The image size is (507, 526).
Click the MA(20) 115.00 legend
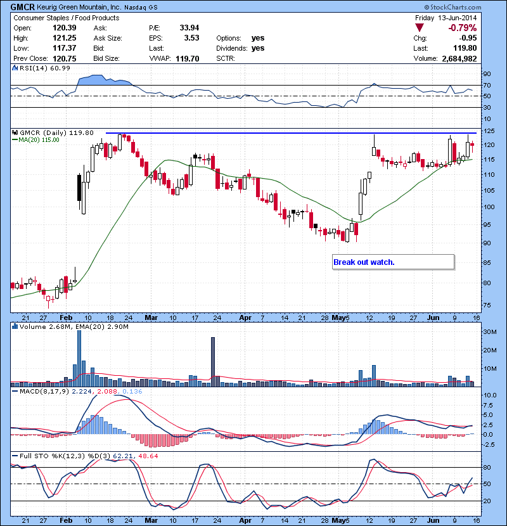pyautogui.click(x=39, y=140)
